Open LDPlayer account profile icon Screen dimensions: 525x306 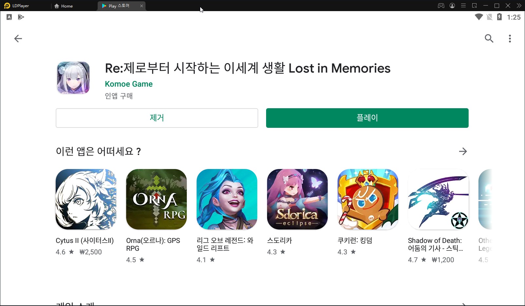point(452,6)
